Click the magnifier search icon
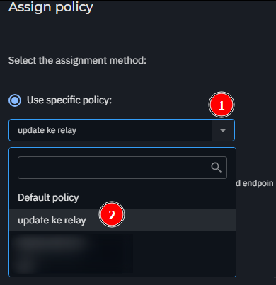Image resolution: width=276 pixels, height=285 pixels. (216, 168)
